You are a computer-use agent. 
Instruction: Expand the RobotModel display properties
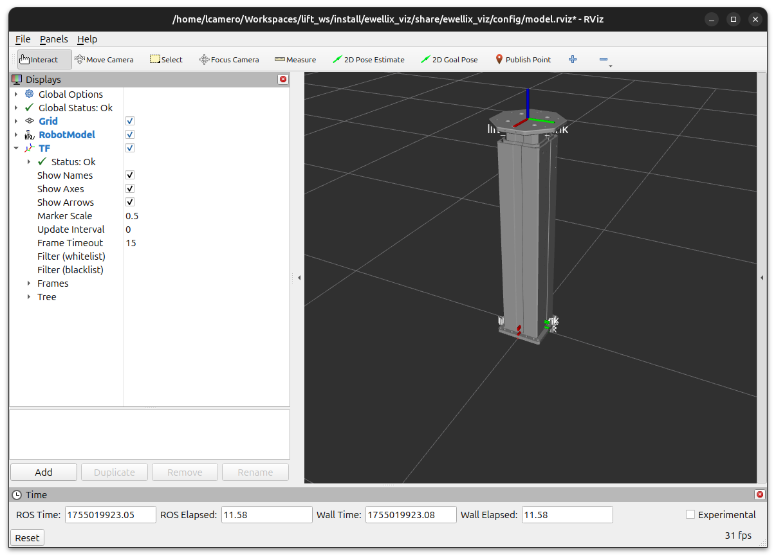pos(16,134)
